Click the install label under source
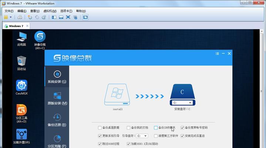 coord(118,109)
